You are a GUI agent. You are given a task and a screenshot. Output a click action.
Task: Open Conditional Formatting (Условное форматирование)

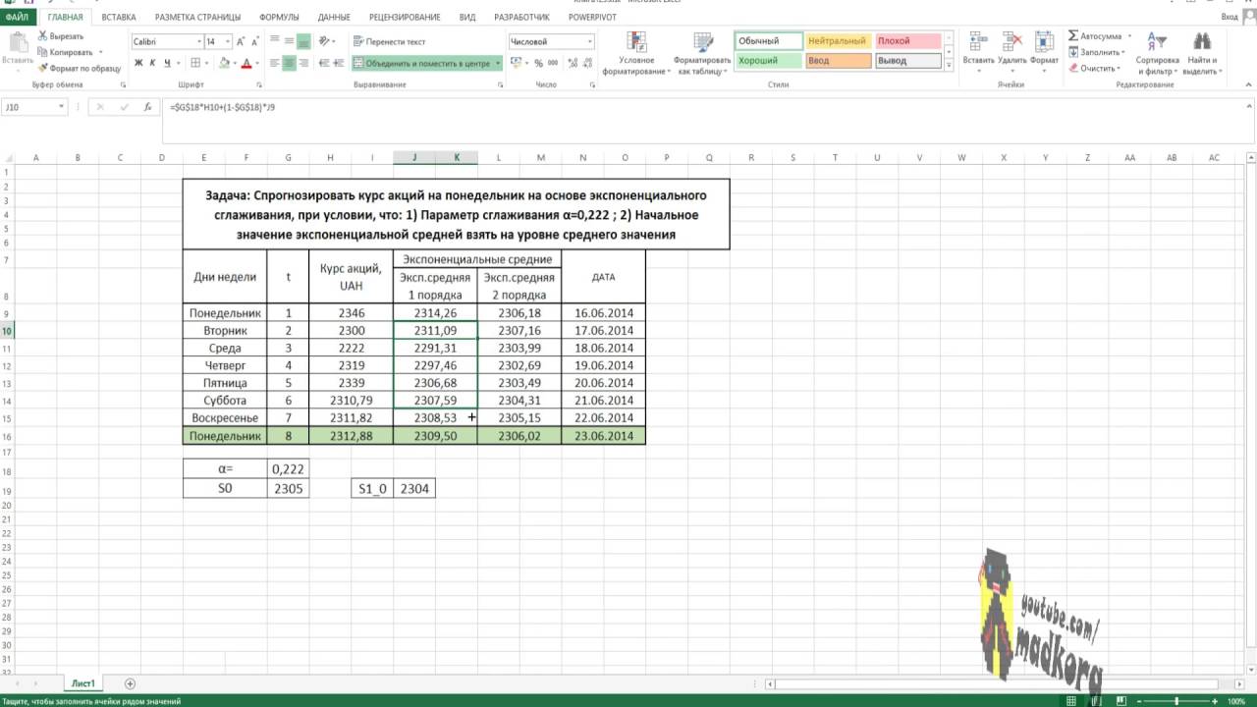636,53
